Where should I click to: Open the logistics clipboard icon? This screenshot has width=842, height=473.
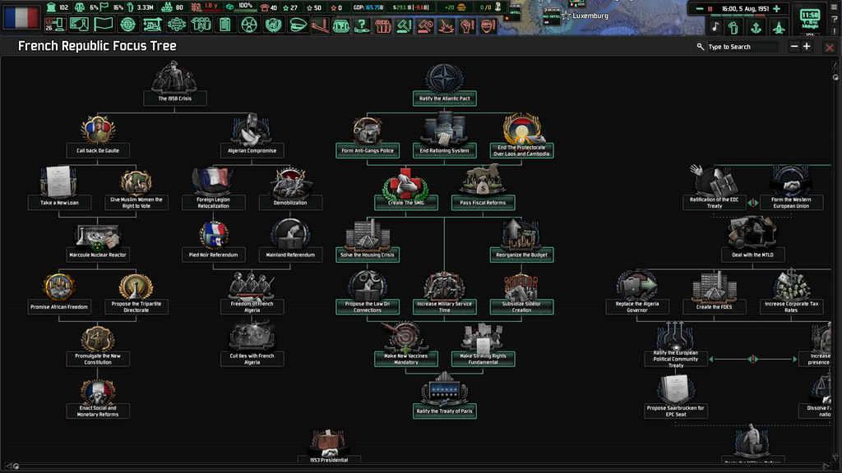(x=225, y=24)
